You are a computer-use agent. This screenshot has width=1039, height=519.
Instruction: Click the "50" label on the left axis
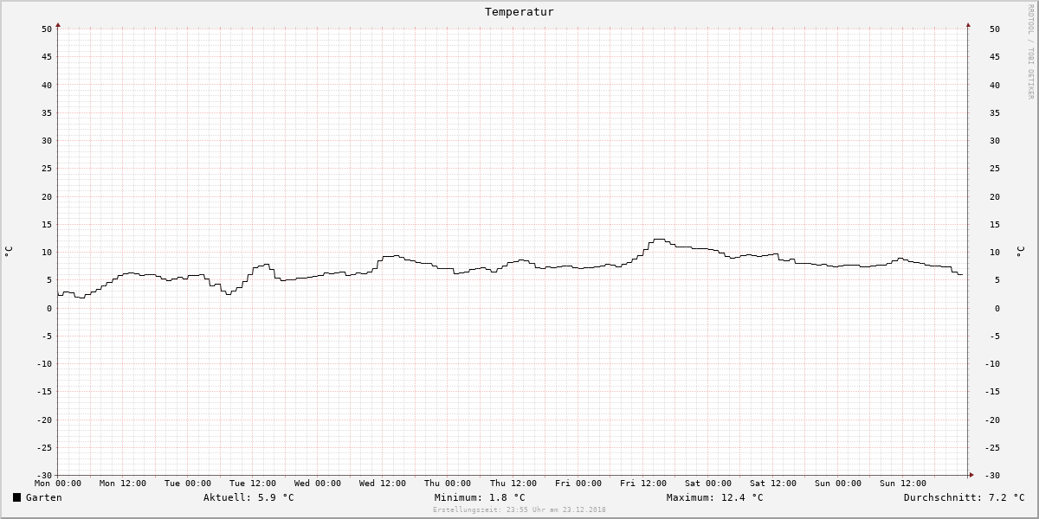48,29
